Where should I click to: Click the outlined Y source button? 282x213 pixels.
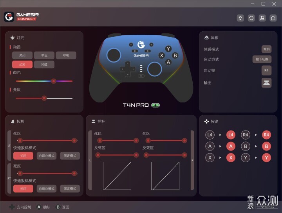tap(246, 158)
